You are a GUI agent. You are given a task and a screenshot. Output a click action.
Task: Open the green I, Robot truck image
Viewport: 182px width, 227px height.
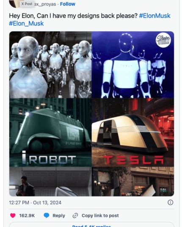[50, 132]
